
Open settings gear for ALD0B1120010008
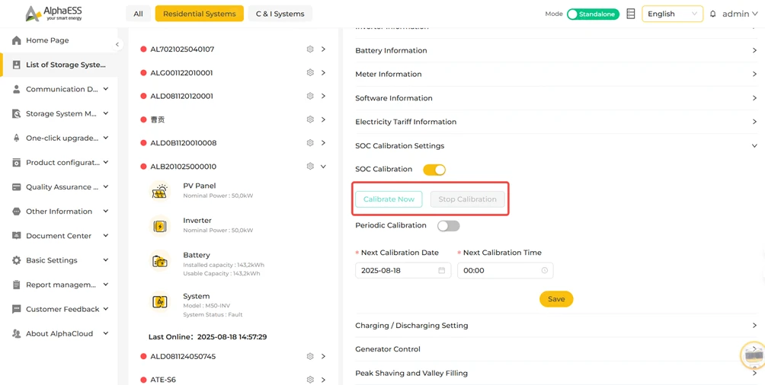click(x=310, y=143)
